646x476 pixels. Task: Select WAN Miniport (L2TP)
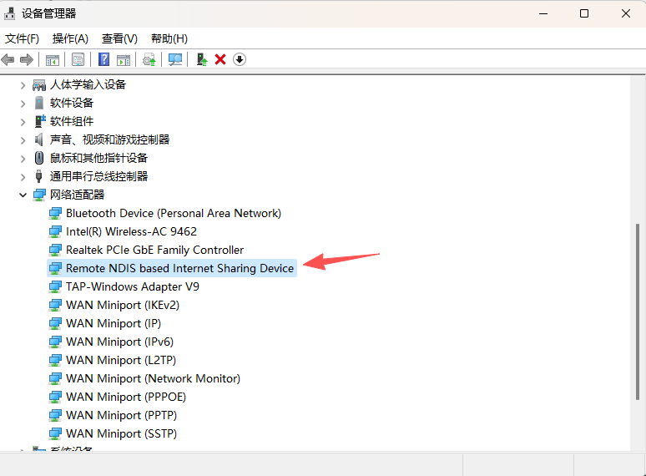121,360
